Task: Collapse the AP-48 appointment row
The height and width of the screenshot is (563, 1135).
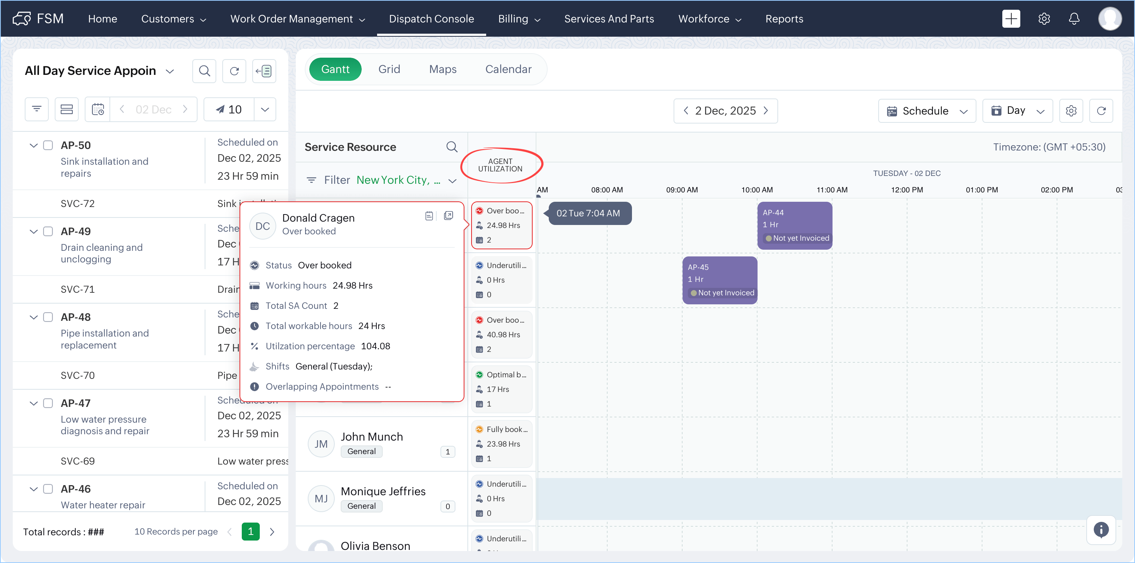Action: (33, 317)
